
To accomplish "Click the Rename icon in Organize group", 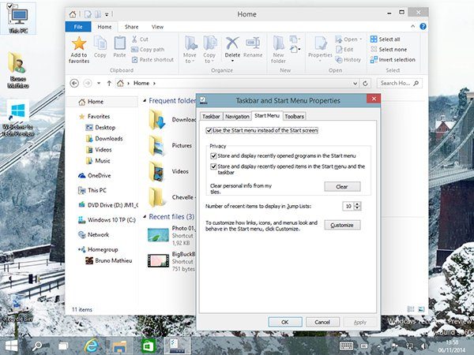I will point(253,43).
